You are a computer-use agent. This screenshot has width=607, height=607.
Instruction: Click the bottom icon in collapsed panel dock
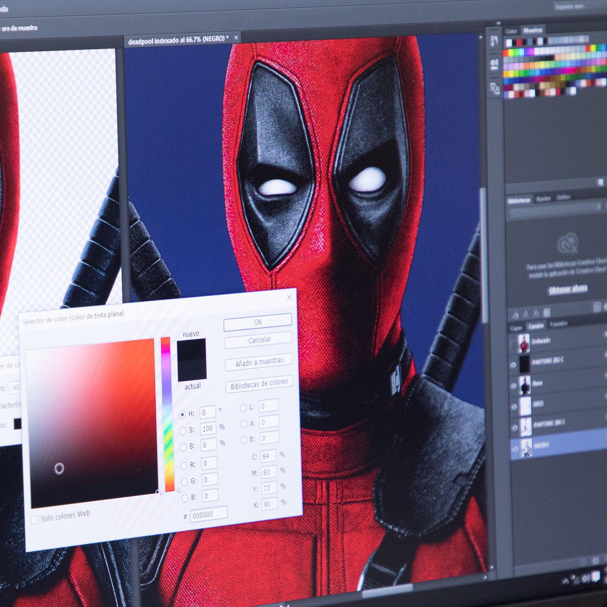pyautogui.click(x=495, y=88)
